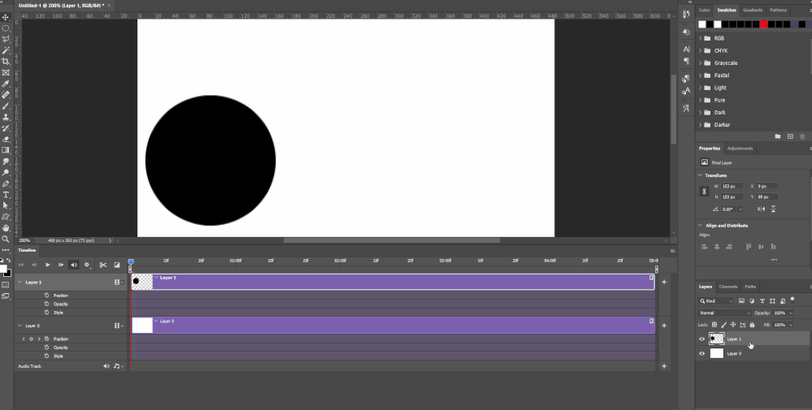
Task: Go to first frame of timeline
Action: (x=21, y=265)
